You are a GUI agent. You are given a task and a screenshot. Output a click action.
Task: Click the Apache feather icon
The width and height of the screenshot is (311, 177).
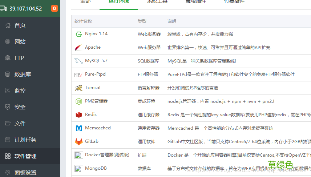(78, 48)
